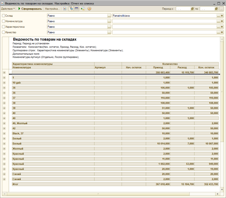Click the vertical scrollbar down arrow

[222, 189]
